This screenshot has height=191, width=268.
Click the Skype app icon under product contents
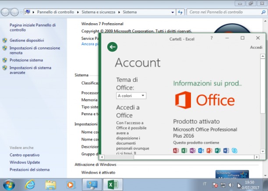click(x=234, y=150)
